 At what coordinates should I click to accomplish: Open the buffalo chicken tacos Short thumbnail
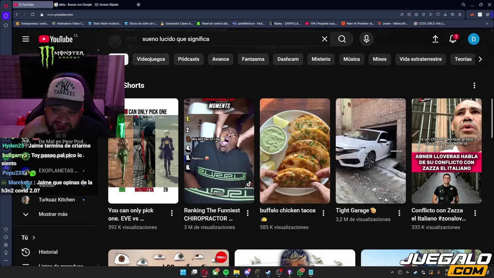(295, 151)
